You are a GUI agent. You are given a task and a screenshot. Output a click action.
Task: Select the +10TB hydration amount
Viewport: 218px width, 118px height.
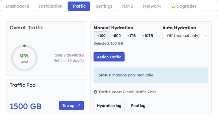(x=147, y=35)
